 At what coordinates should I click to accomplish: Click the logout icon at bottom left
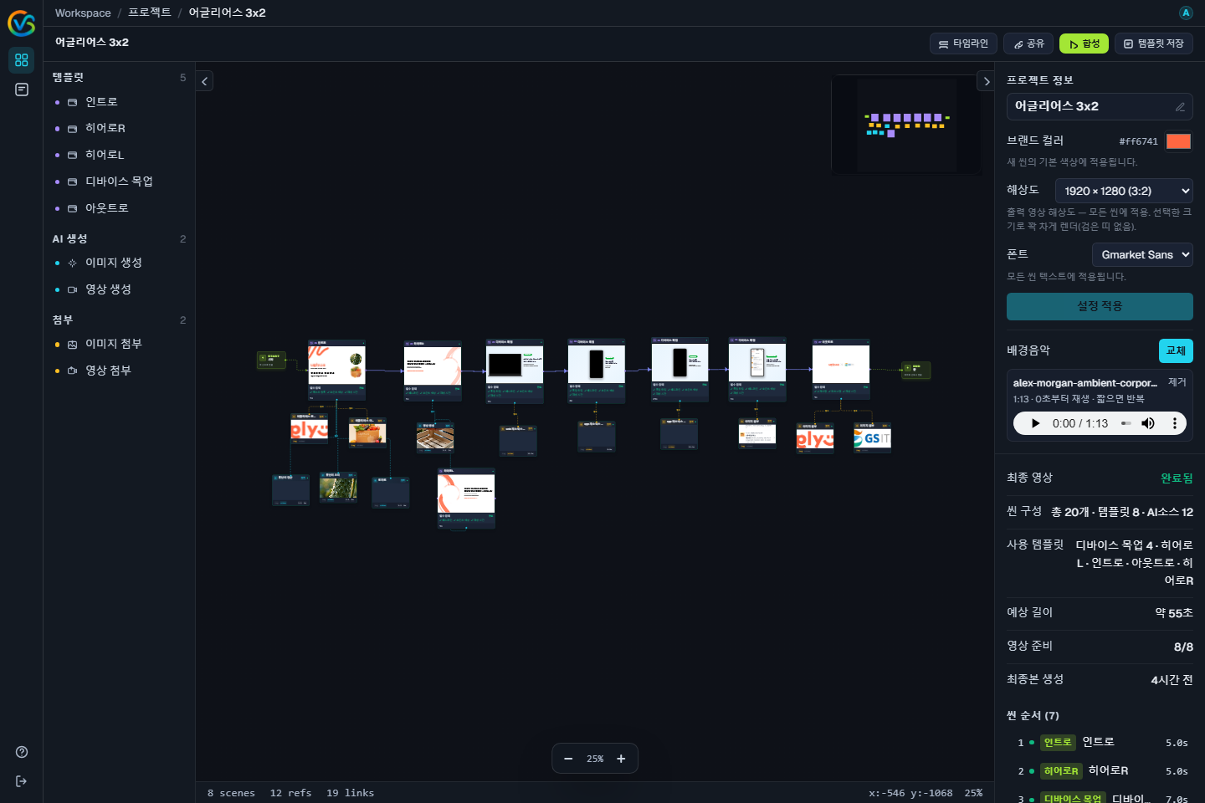(22, 781)
